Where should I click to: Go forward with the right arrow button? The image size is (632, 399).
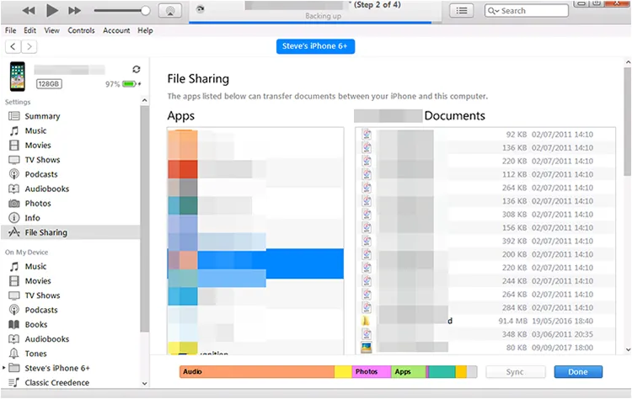[29, 46]
